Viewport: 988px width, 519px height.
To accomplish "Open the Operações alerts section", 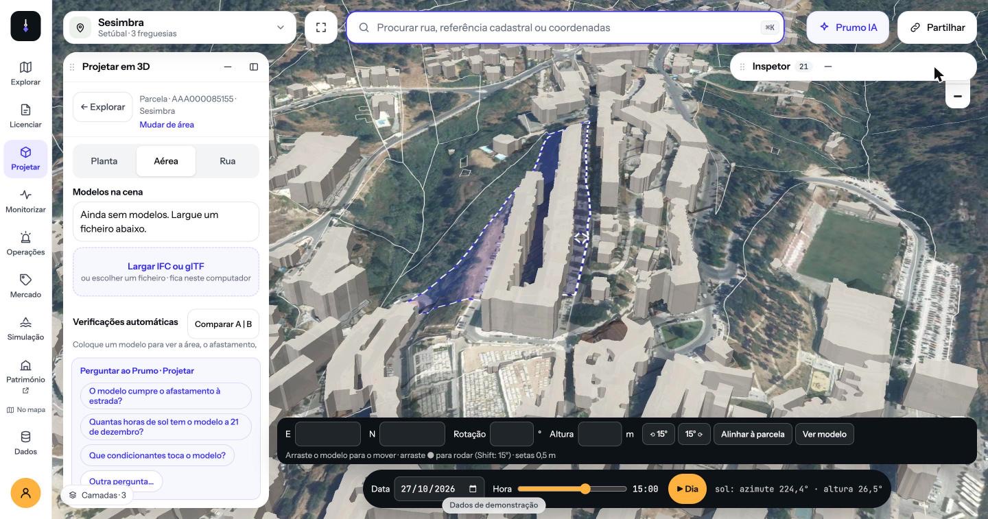I will click(x=25, y=244).
